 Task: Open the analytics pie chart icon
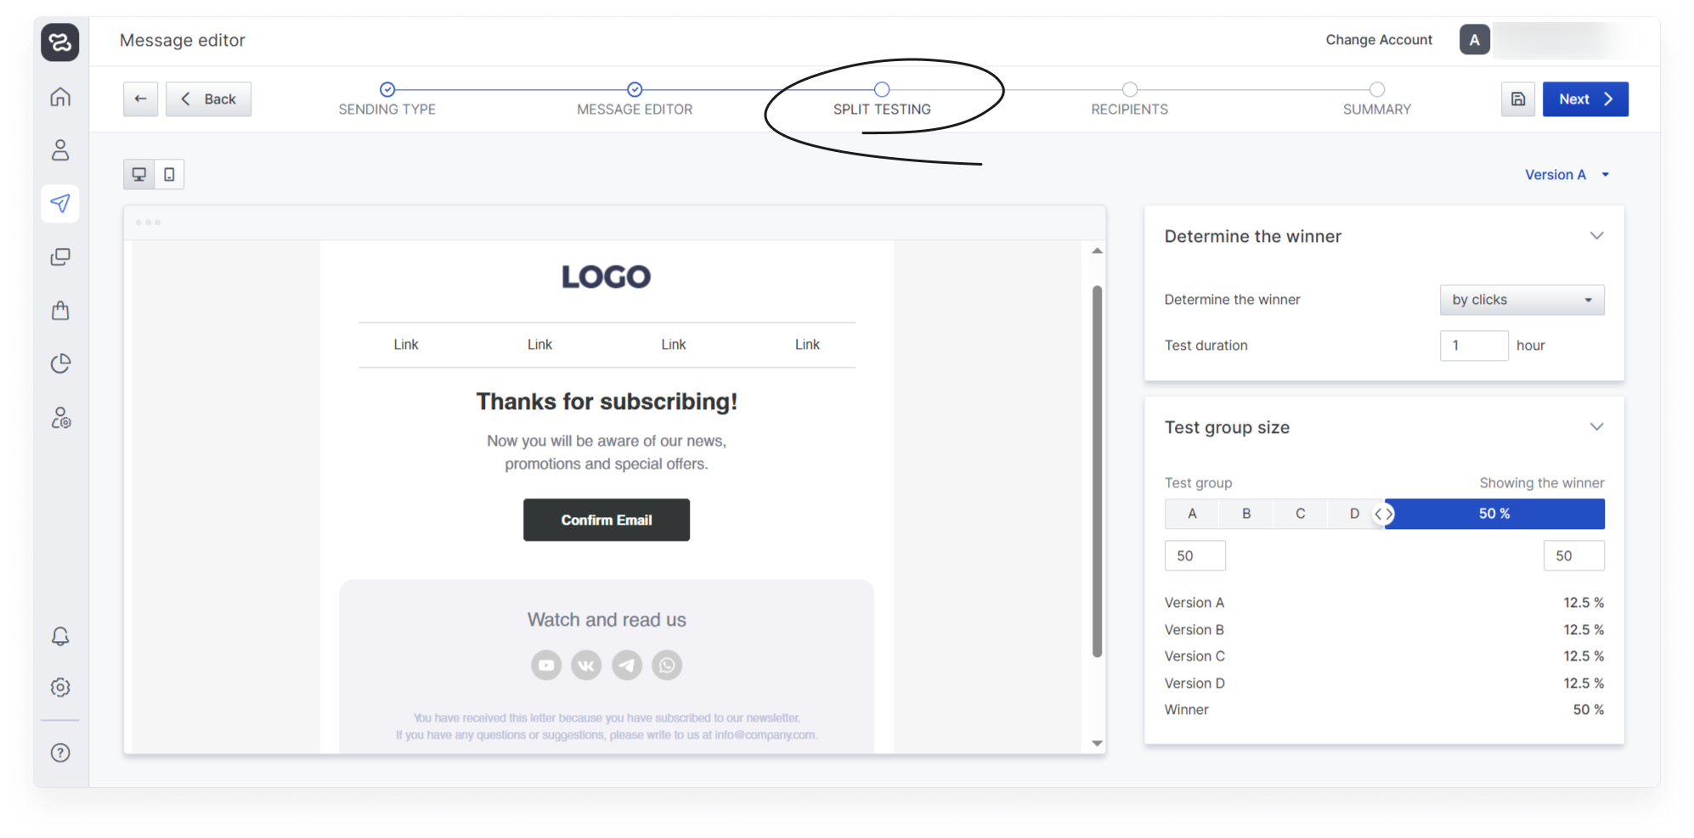click(x=60, y=363)
